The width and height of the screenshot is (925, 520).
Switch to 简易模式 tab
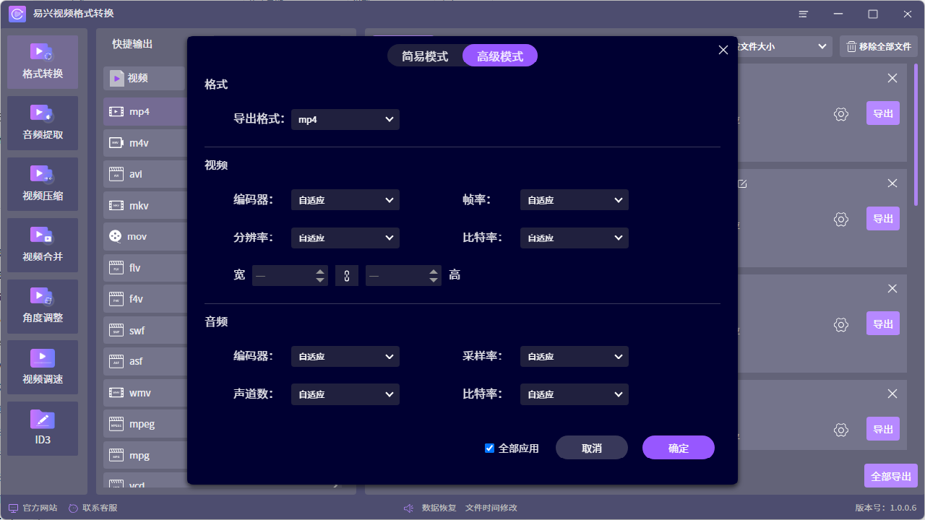pos(425,55)
